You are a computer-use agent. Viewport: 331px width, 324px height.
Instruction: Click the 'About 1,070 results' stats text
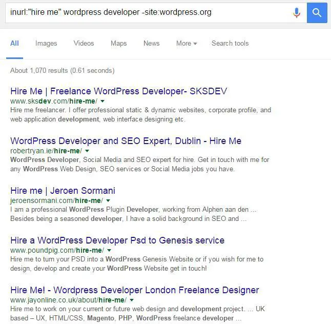pyautogui.click(x=63, y=70)
